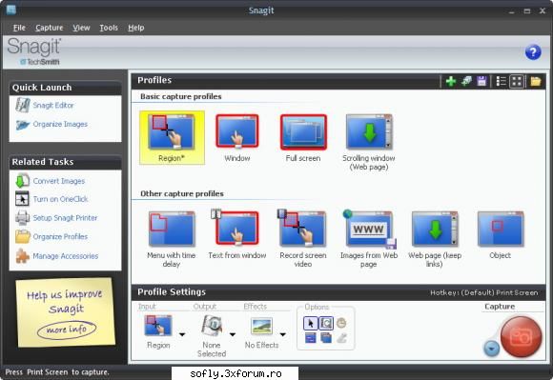Open the Help menu
The width and height of the screenshot is (553, 380).
click(135, 28)
